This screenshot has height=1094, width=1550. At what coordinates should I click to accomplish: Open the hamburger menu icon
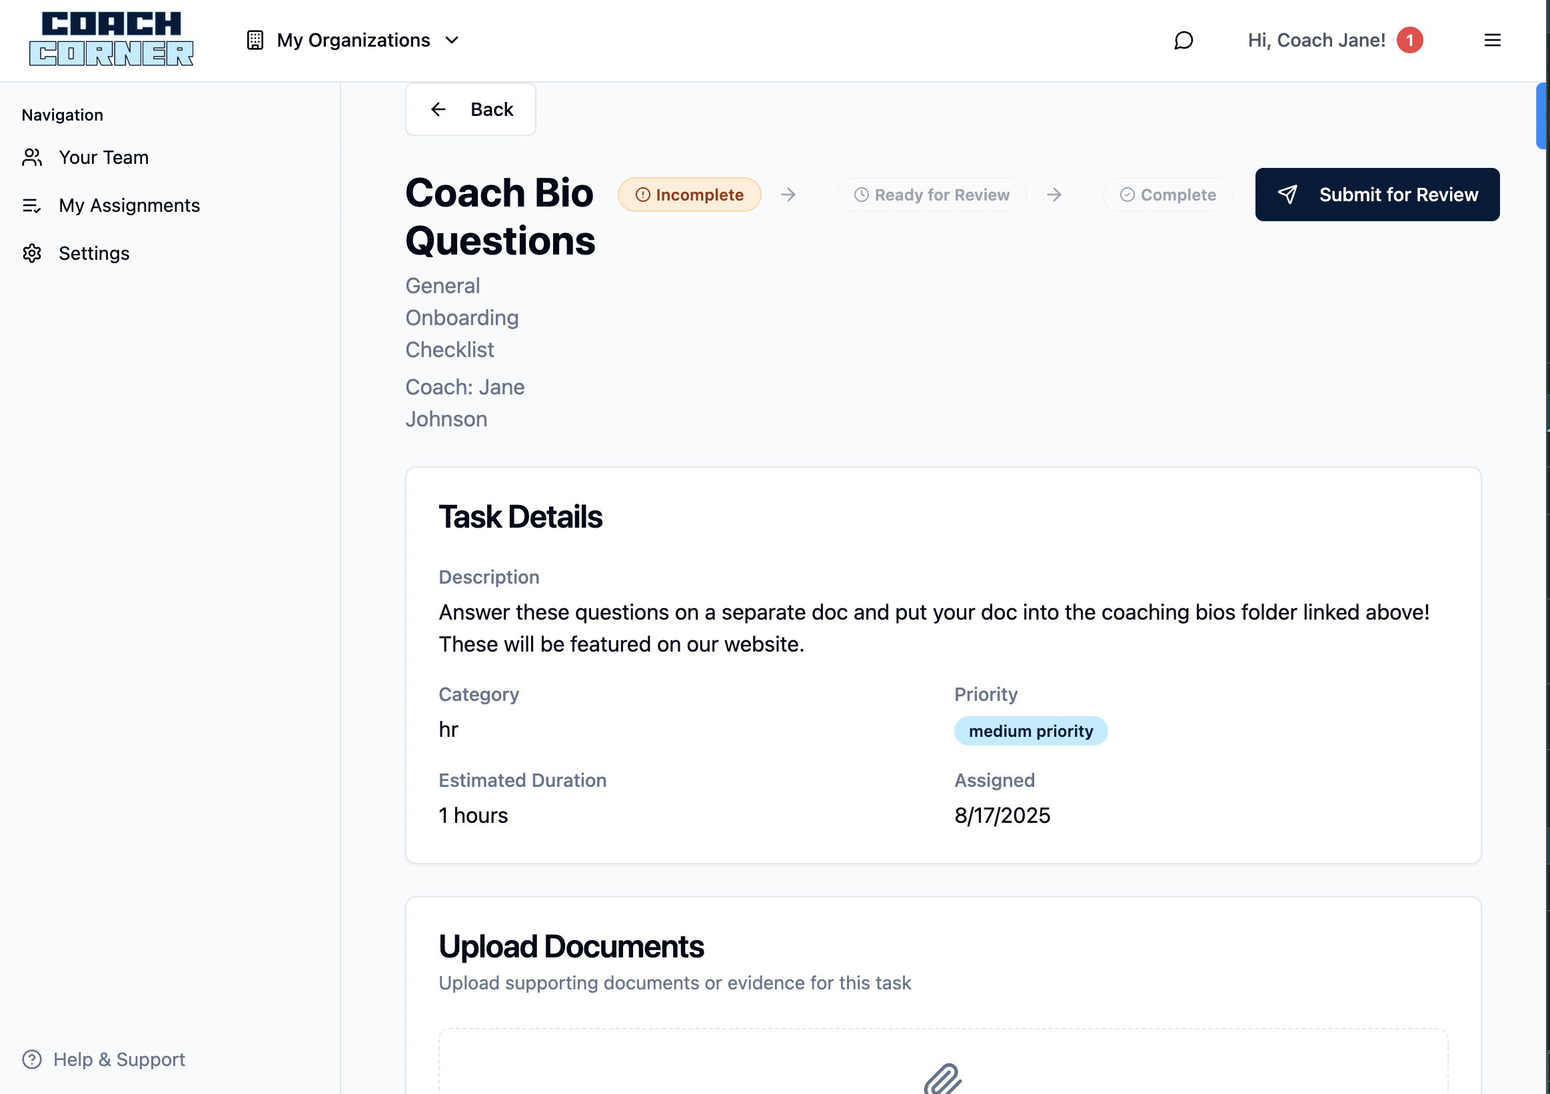(x=1492, y=41)
